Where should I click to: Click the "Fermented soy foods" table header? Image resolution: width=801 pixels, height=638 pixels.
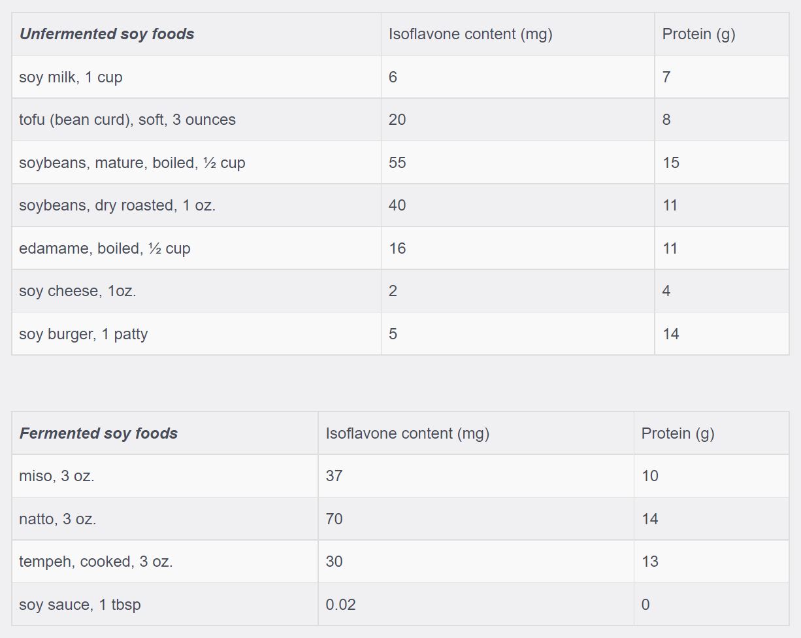pyautogui.click(x=99, y=433)
